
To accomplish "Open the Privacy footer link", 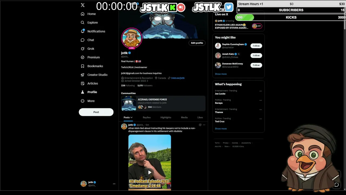I will 226,143.
